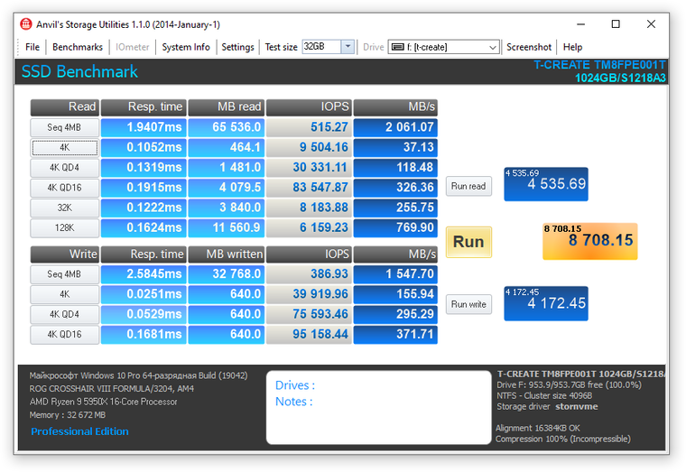Click the Compression 100% (Incompressible) text
Image resolution: width=686 pixels, height=472 pixels.
point(563,439)
